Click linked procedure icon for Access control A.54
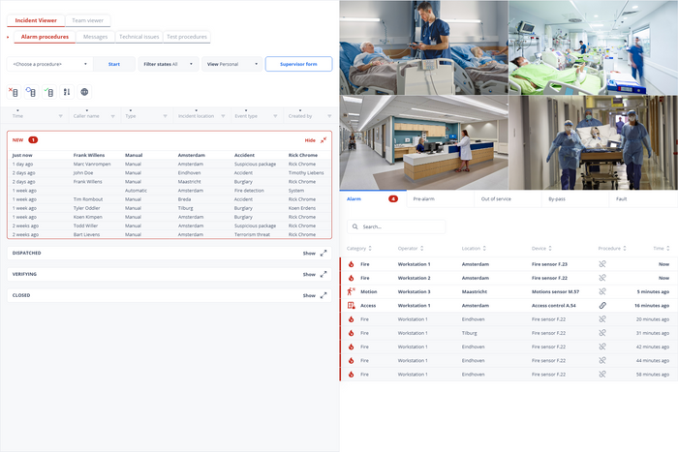The height and width of the screenshot is (452, 678). (x=601, y=305)
